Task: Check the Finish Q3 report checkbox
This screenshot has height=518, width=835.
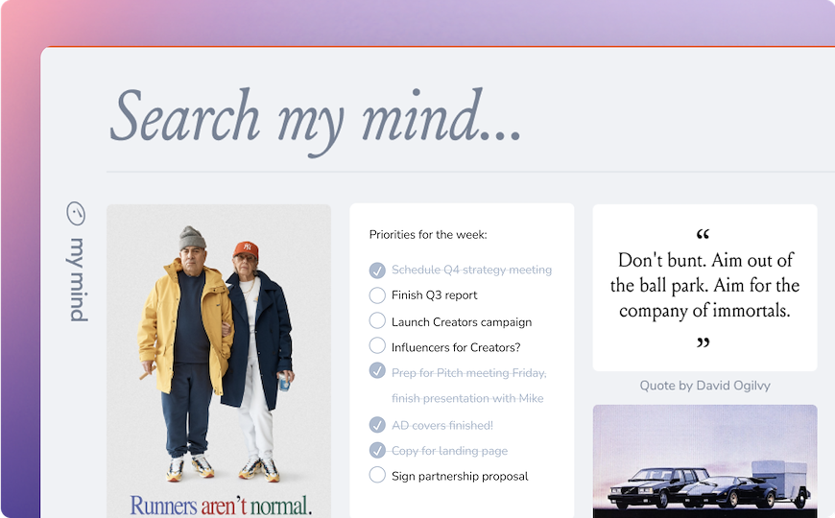Action: [377, 294]
